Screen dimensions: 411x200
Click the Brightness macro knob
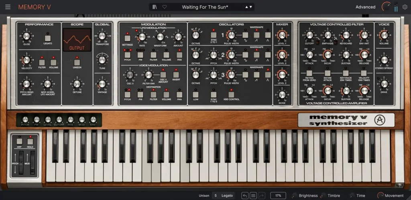coord(295,196)
